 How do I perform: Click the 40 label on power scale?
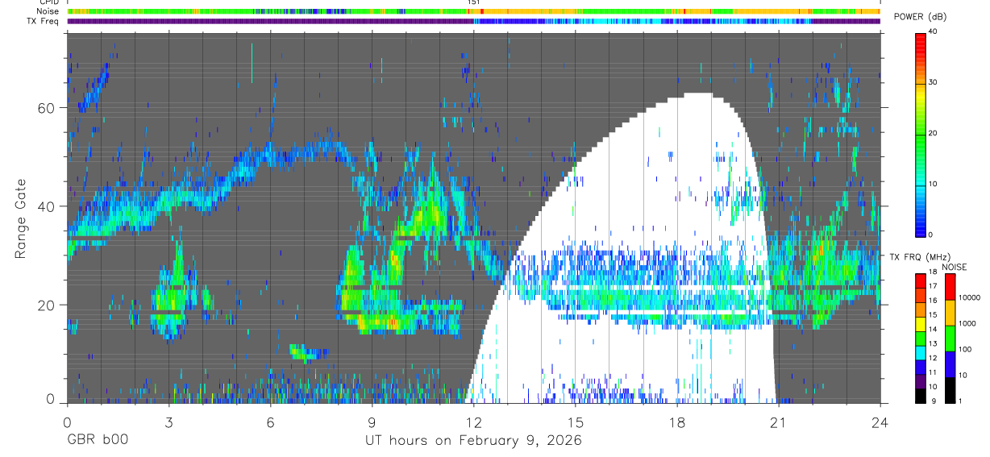point(934,31)
